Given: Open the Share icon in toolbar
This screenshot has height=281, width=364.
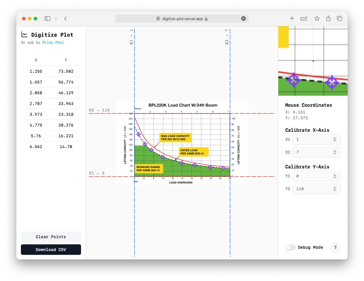Looking at the screenshot, I should coord(328,19).
